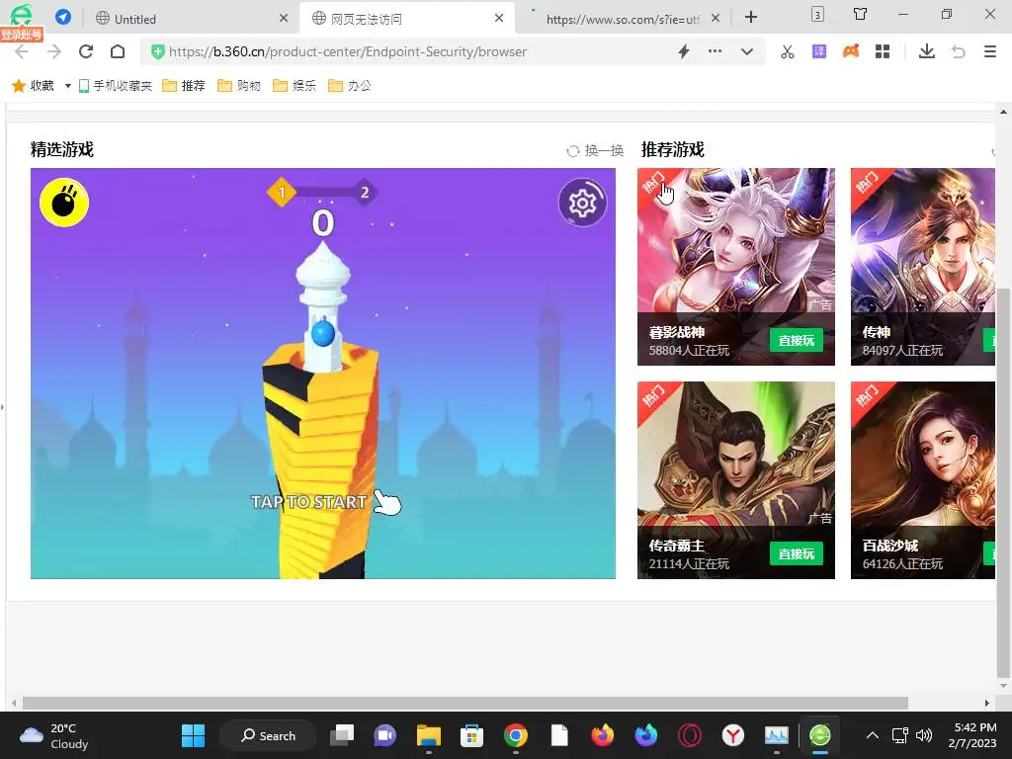Open the 办公 bookmark folder
Screen dimensions: 1012x759
tap(351, 85)
